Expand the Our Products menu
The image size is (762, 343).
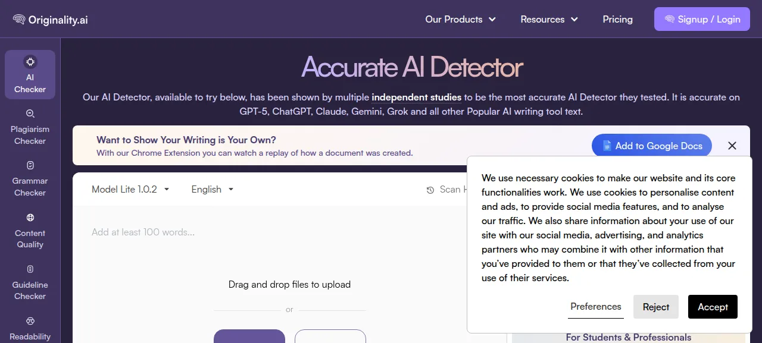click(461, 19)
